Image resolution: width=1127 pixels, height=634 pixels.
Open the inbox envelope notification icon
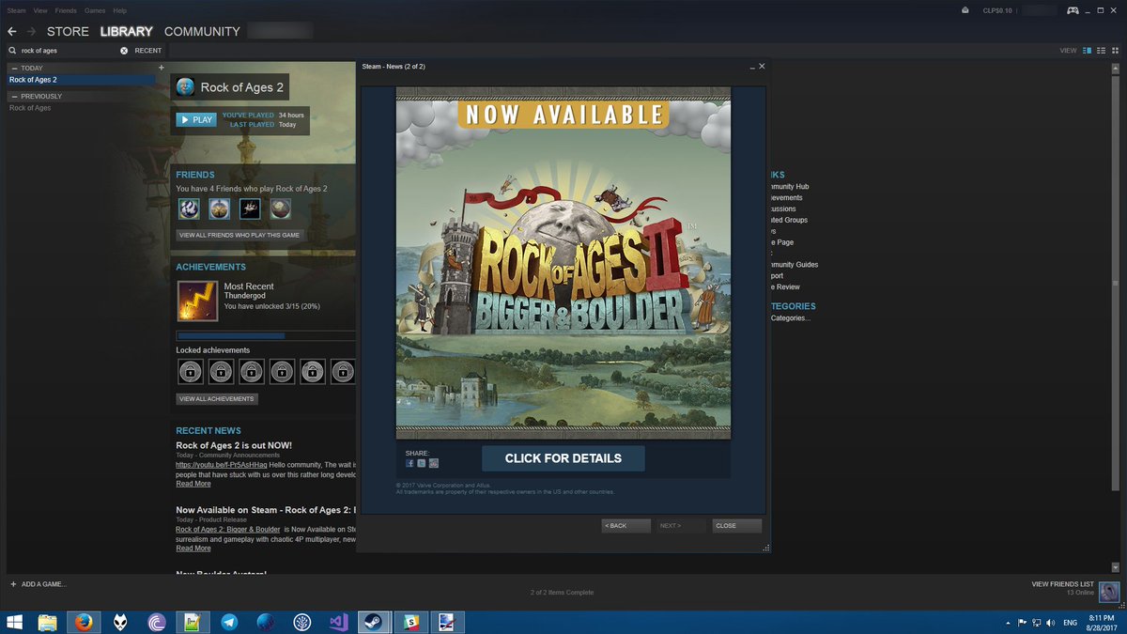coord(965,10)
